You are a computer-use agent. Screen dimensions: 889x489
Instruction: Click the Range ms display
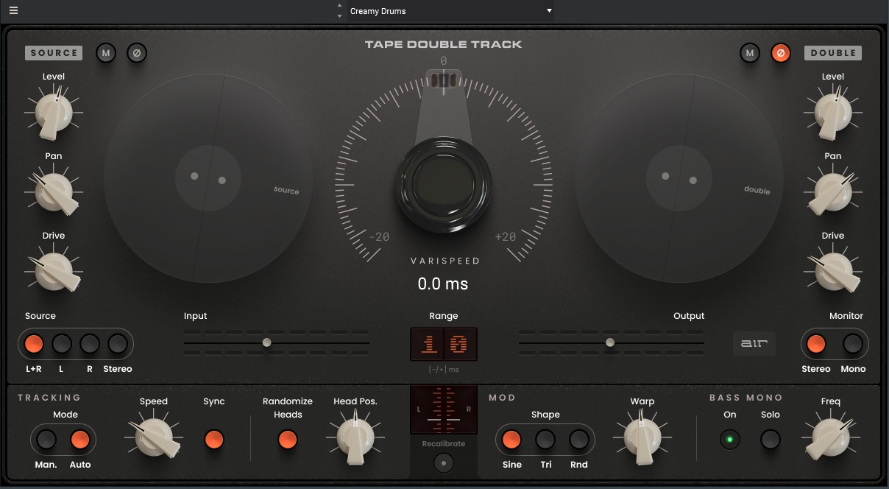click(x=444, y=343)
